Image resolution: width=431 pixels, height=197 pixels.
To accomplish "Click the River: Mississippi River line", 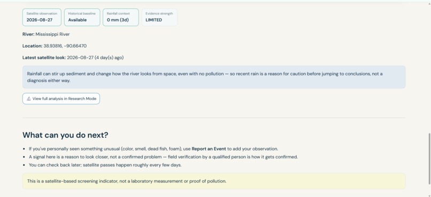I will (x=46, y=34).
